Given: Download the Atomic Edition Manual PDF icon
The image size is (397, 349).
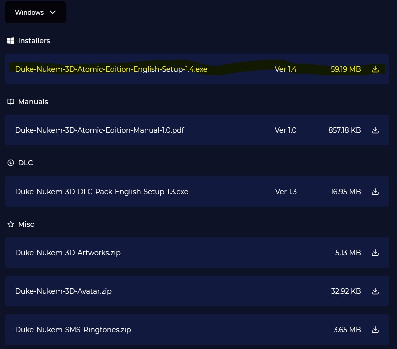Looking at the screenshot, I should pyautogui.click(x=375, y=130).
